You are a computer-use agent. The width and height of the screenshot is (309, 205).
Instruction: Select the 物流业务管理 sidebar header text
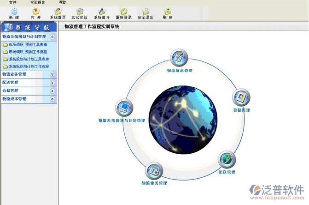(x=14, y=74)
